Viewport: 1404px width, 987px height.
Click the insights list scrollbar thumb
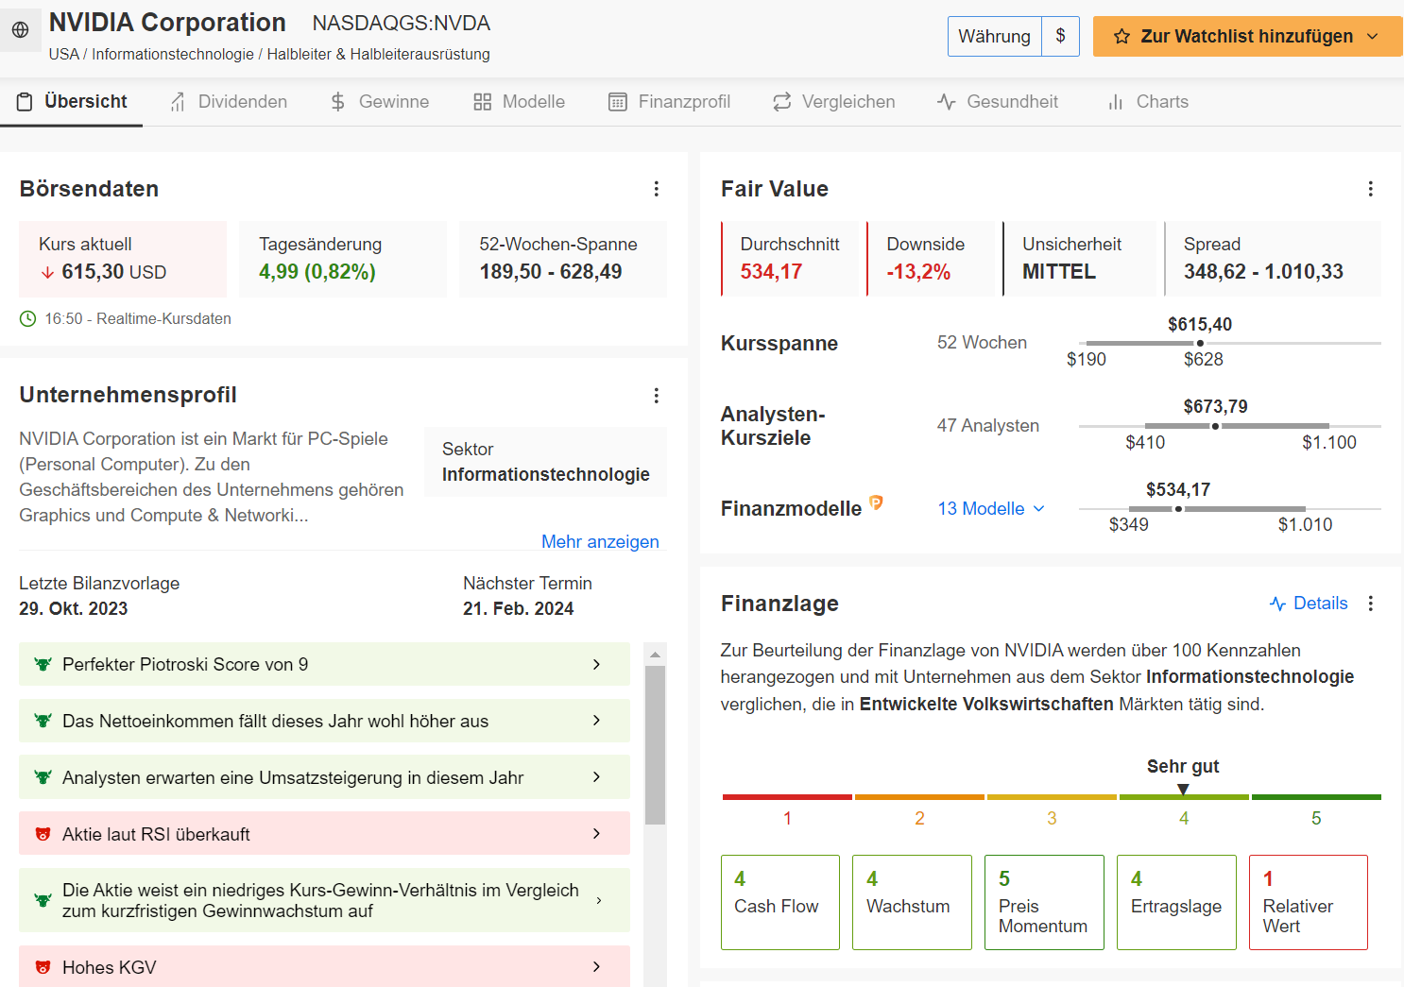tap(655, 745)
